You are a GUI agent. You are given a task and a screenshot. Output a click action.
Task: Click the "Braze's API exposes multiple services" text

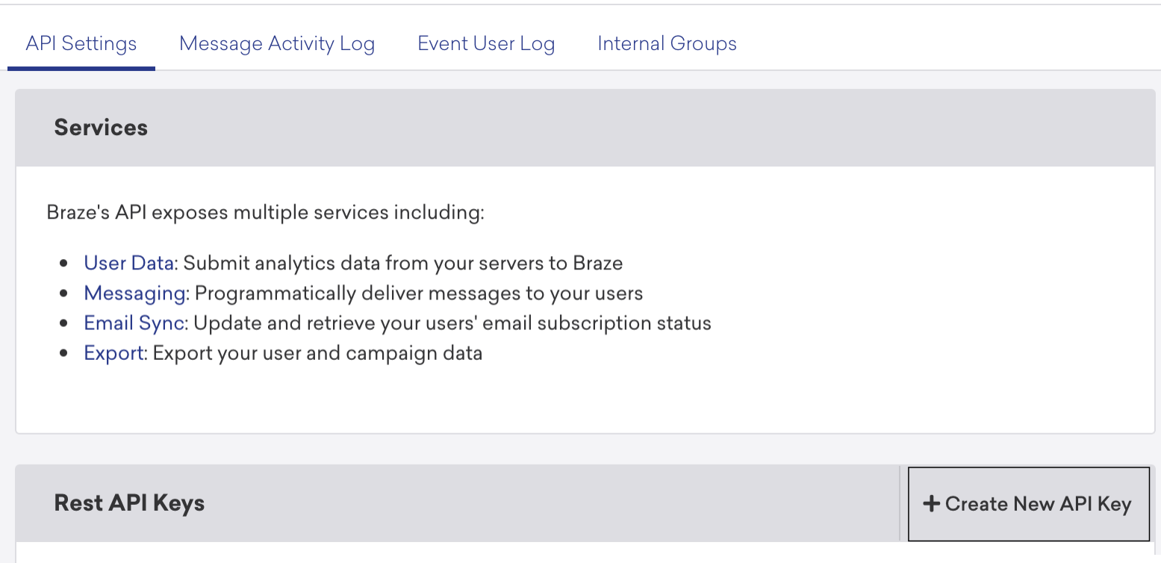pos(265,213)
